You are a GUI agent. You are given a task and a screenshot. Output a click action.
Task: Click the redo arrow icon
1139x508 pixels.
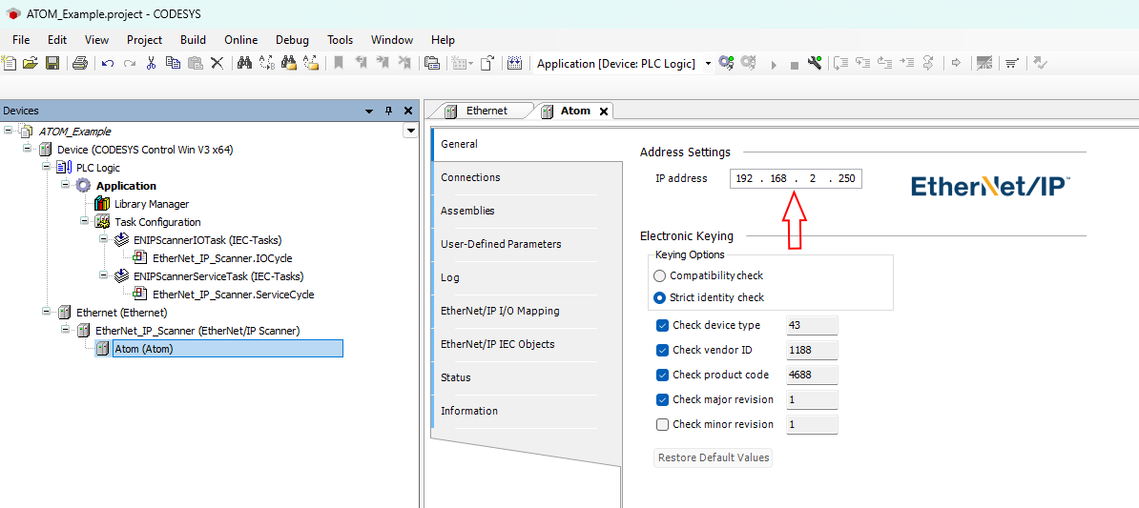tap(130, 63)
